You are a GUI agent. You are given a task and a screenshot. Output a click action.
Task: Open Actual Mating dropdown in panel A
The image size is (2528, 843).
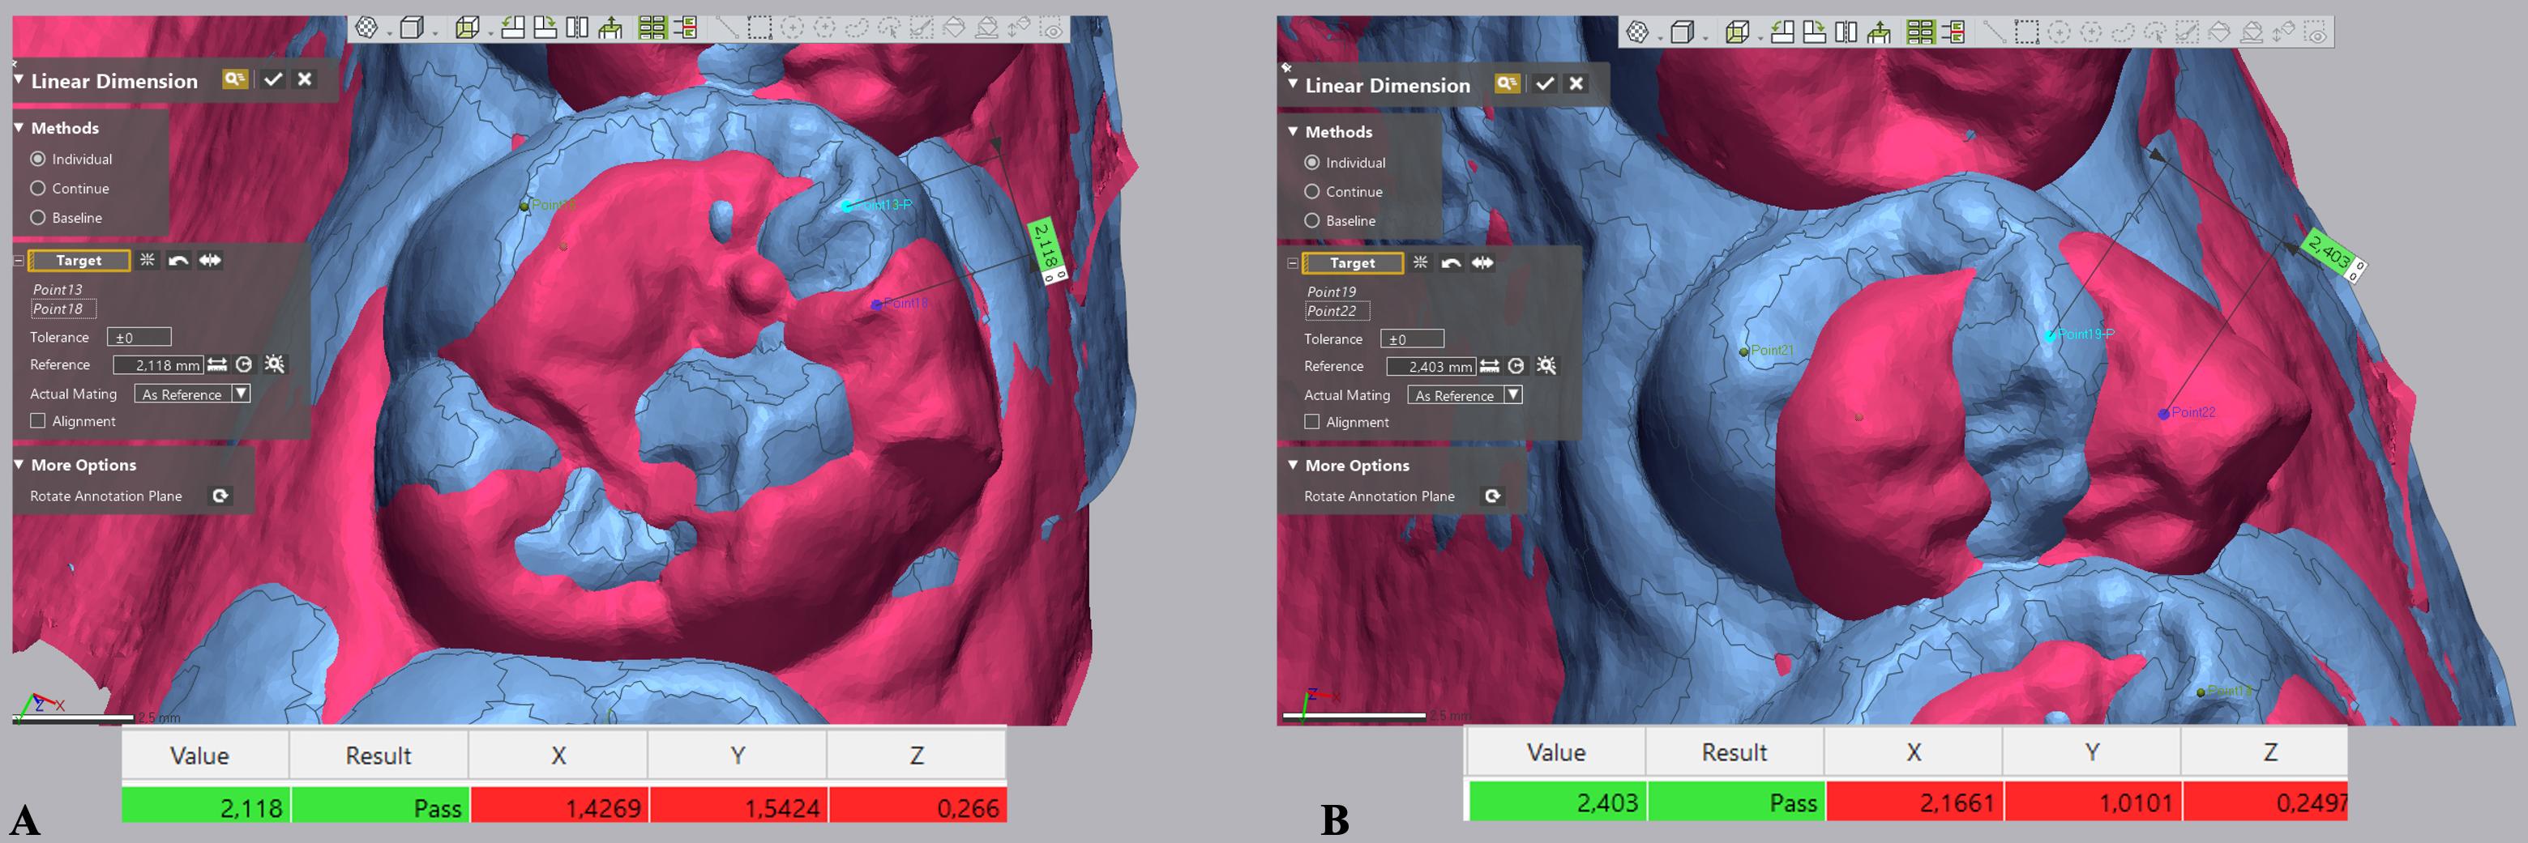click(242, 393)
